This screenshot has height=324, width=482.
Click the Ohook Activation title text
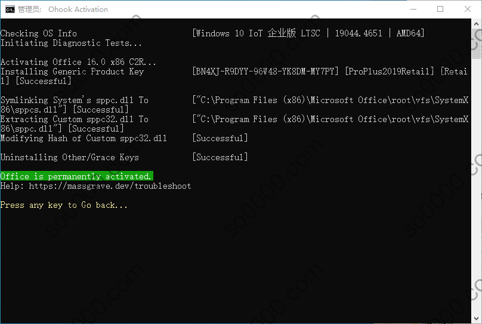click(78, 10)
